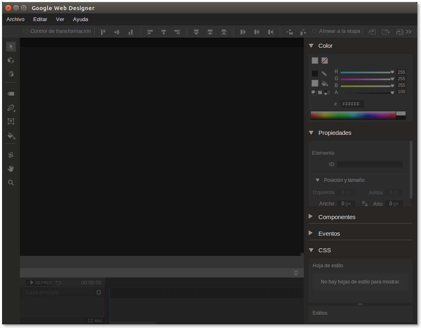Select the Text tool

(11, 121)
